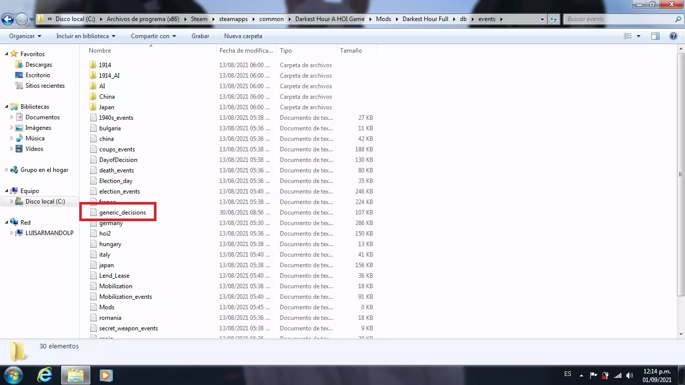Create a folder with Nueva carpeta
Image resolution: width=685 pixels, height=385 pixels.
click(243, 36)
